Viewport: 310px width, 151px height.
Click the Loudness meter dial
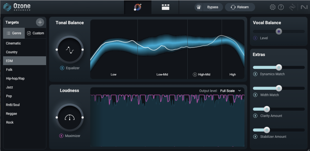[x=69, y=117]
